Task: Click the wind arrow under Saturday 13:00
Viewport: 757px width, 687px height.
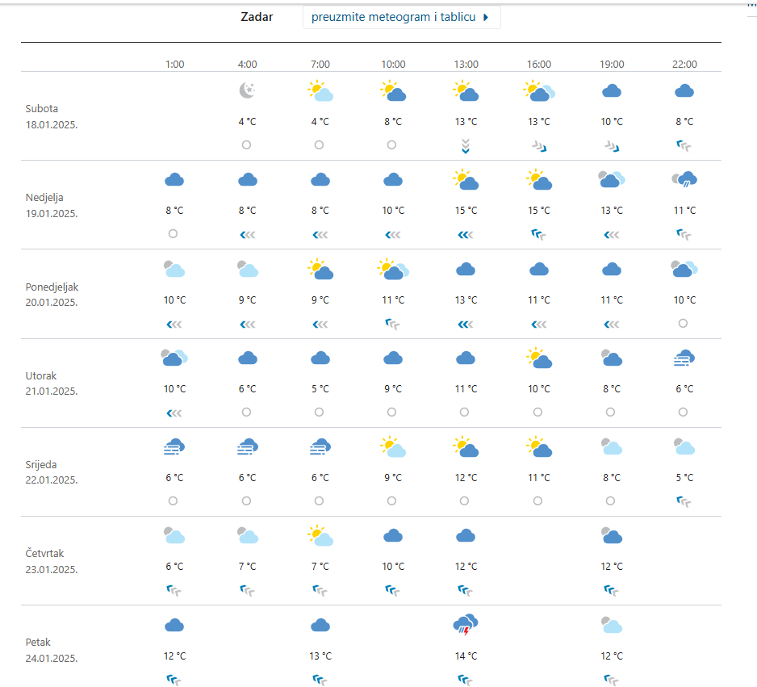Action: [466, 145]
